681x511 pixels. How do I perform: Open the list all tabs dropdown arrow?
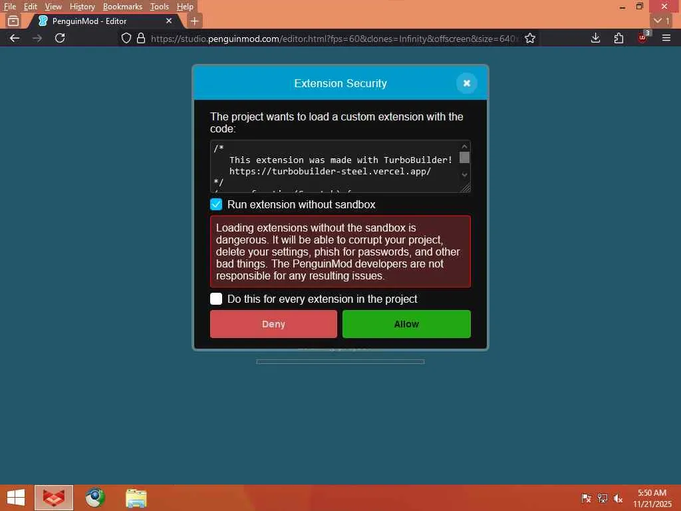(x=662, y=21)
